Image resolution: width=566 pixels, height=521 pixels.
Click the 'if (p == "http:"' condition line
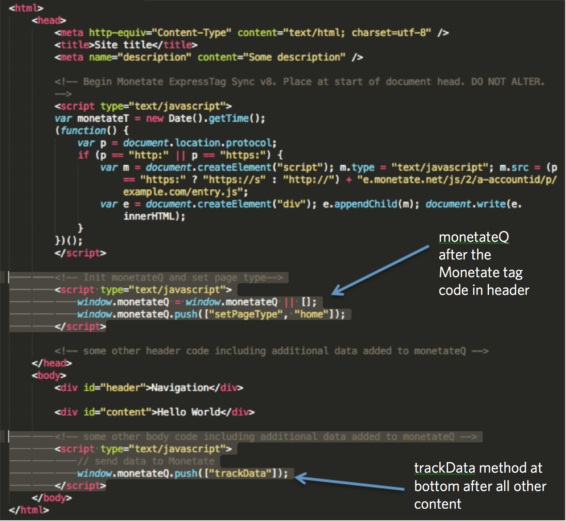click(x=180, y=155)
